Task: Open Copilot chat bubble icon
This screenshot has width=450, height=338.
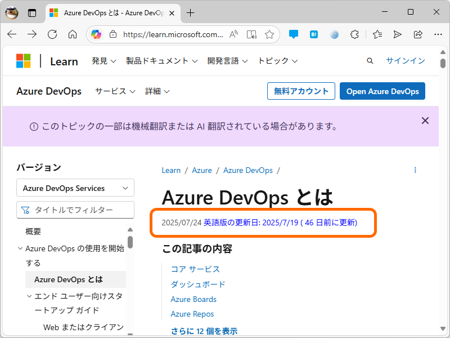Action: pos(293,34)
